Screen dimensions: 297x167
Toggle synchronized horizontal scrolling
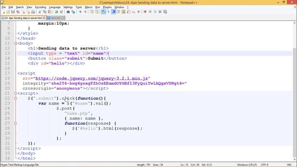point(97,12)
